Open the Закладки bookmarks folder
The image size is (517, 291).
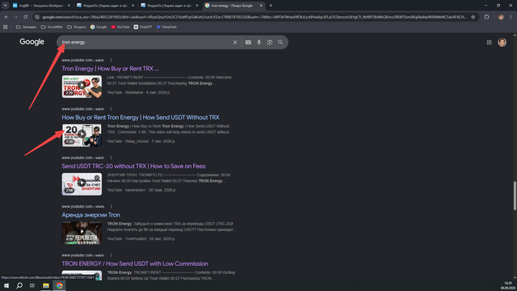[x=26, y=27]
